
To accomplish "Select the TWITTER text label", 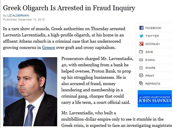I will (x=152, y=36).
